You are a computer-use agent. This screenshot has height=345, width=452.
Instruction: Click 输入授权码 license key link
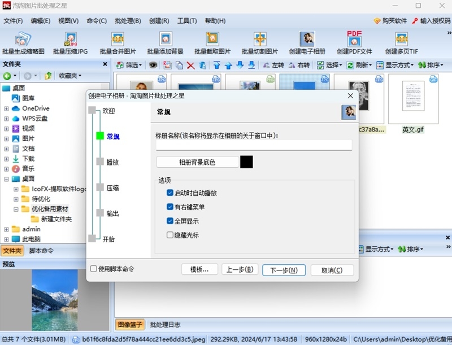click(x=431, y=21)
